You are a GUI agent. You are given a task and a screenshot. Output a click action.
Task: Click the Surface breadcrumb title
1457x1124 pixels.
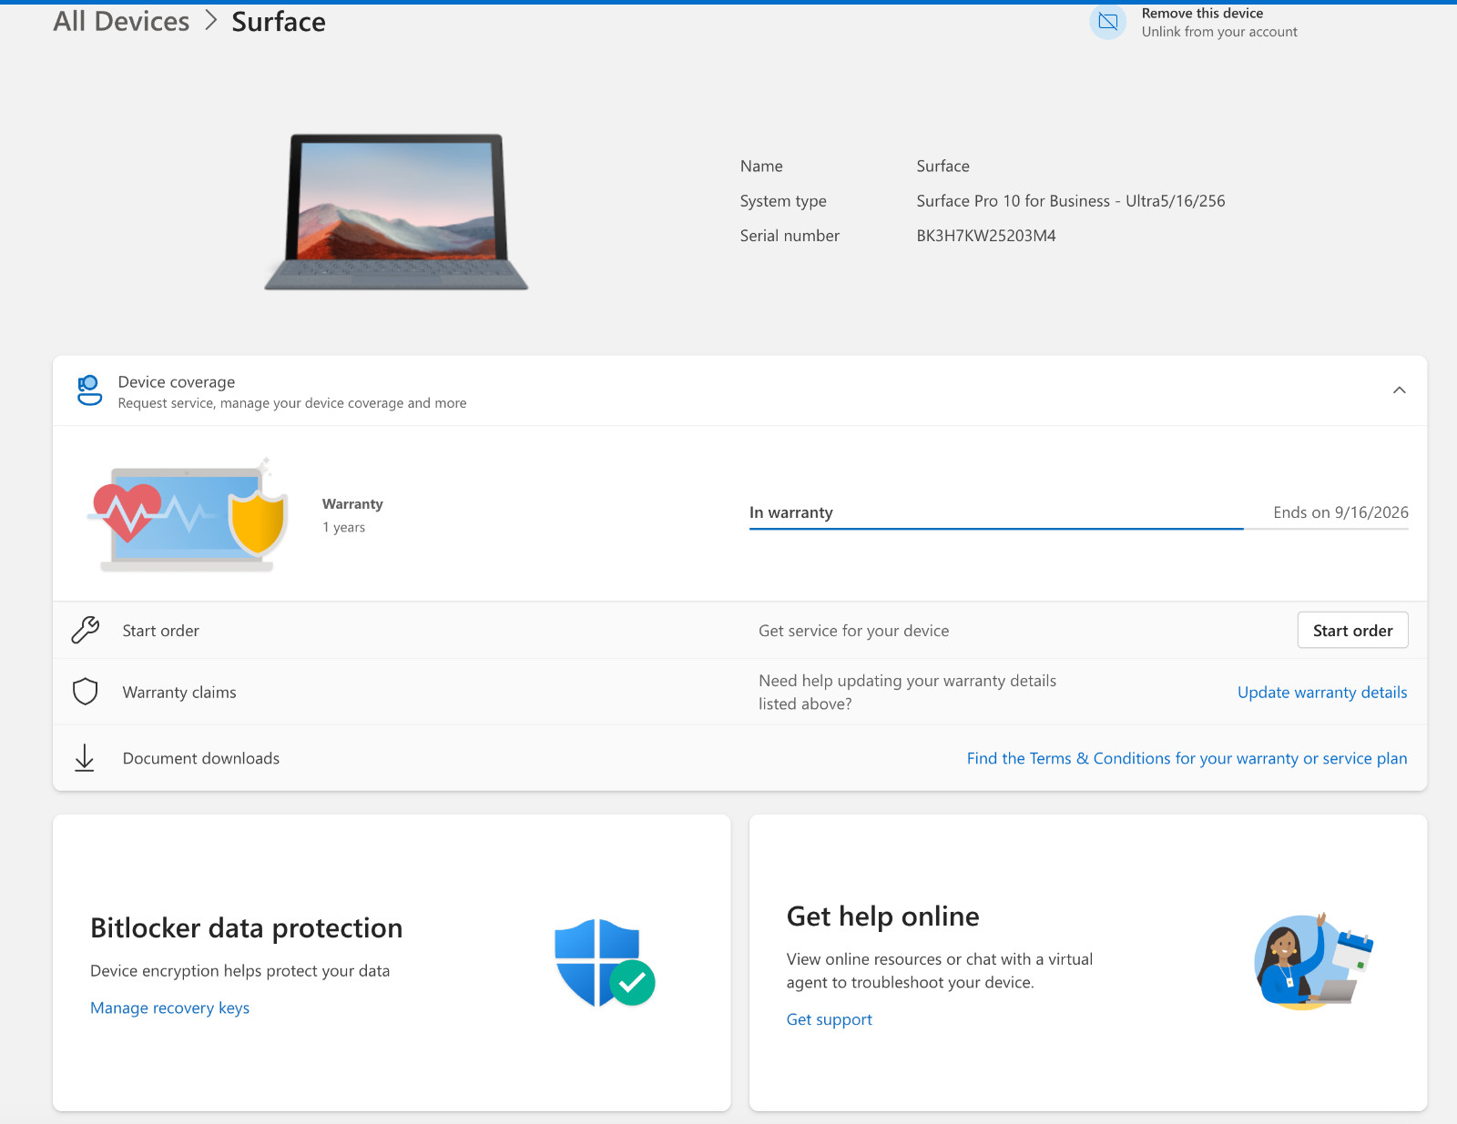point(279,22)
